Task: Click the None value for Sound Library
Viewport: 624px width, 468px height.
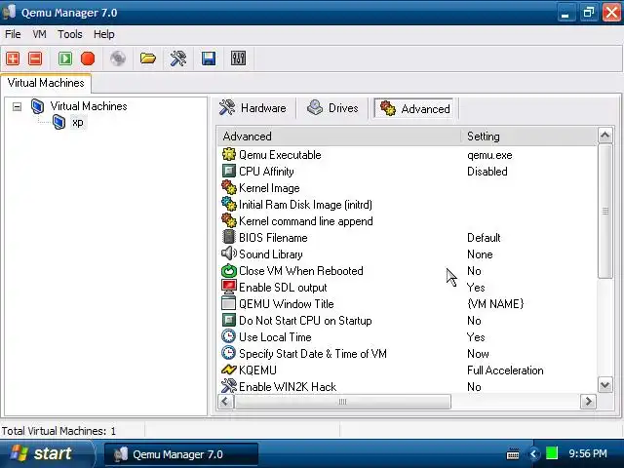Action: pyautogui.click(x=480, y=254)
